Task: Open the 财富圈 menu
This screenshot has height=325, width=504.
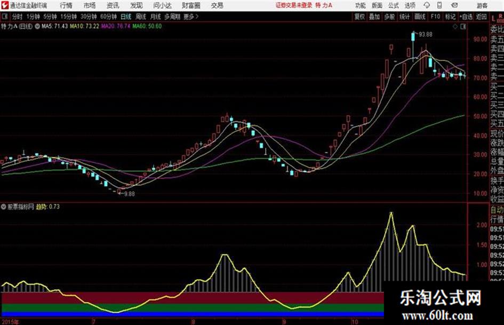Action: coord(191,5)
